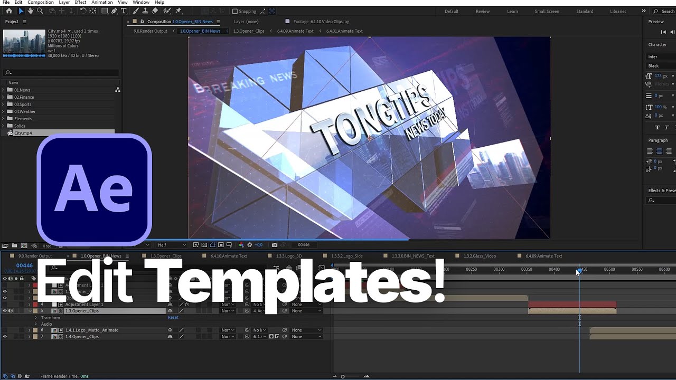
Task: Select the Eraser tool
Action: click(x=155, y=11)
